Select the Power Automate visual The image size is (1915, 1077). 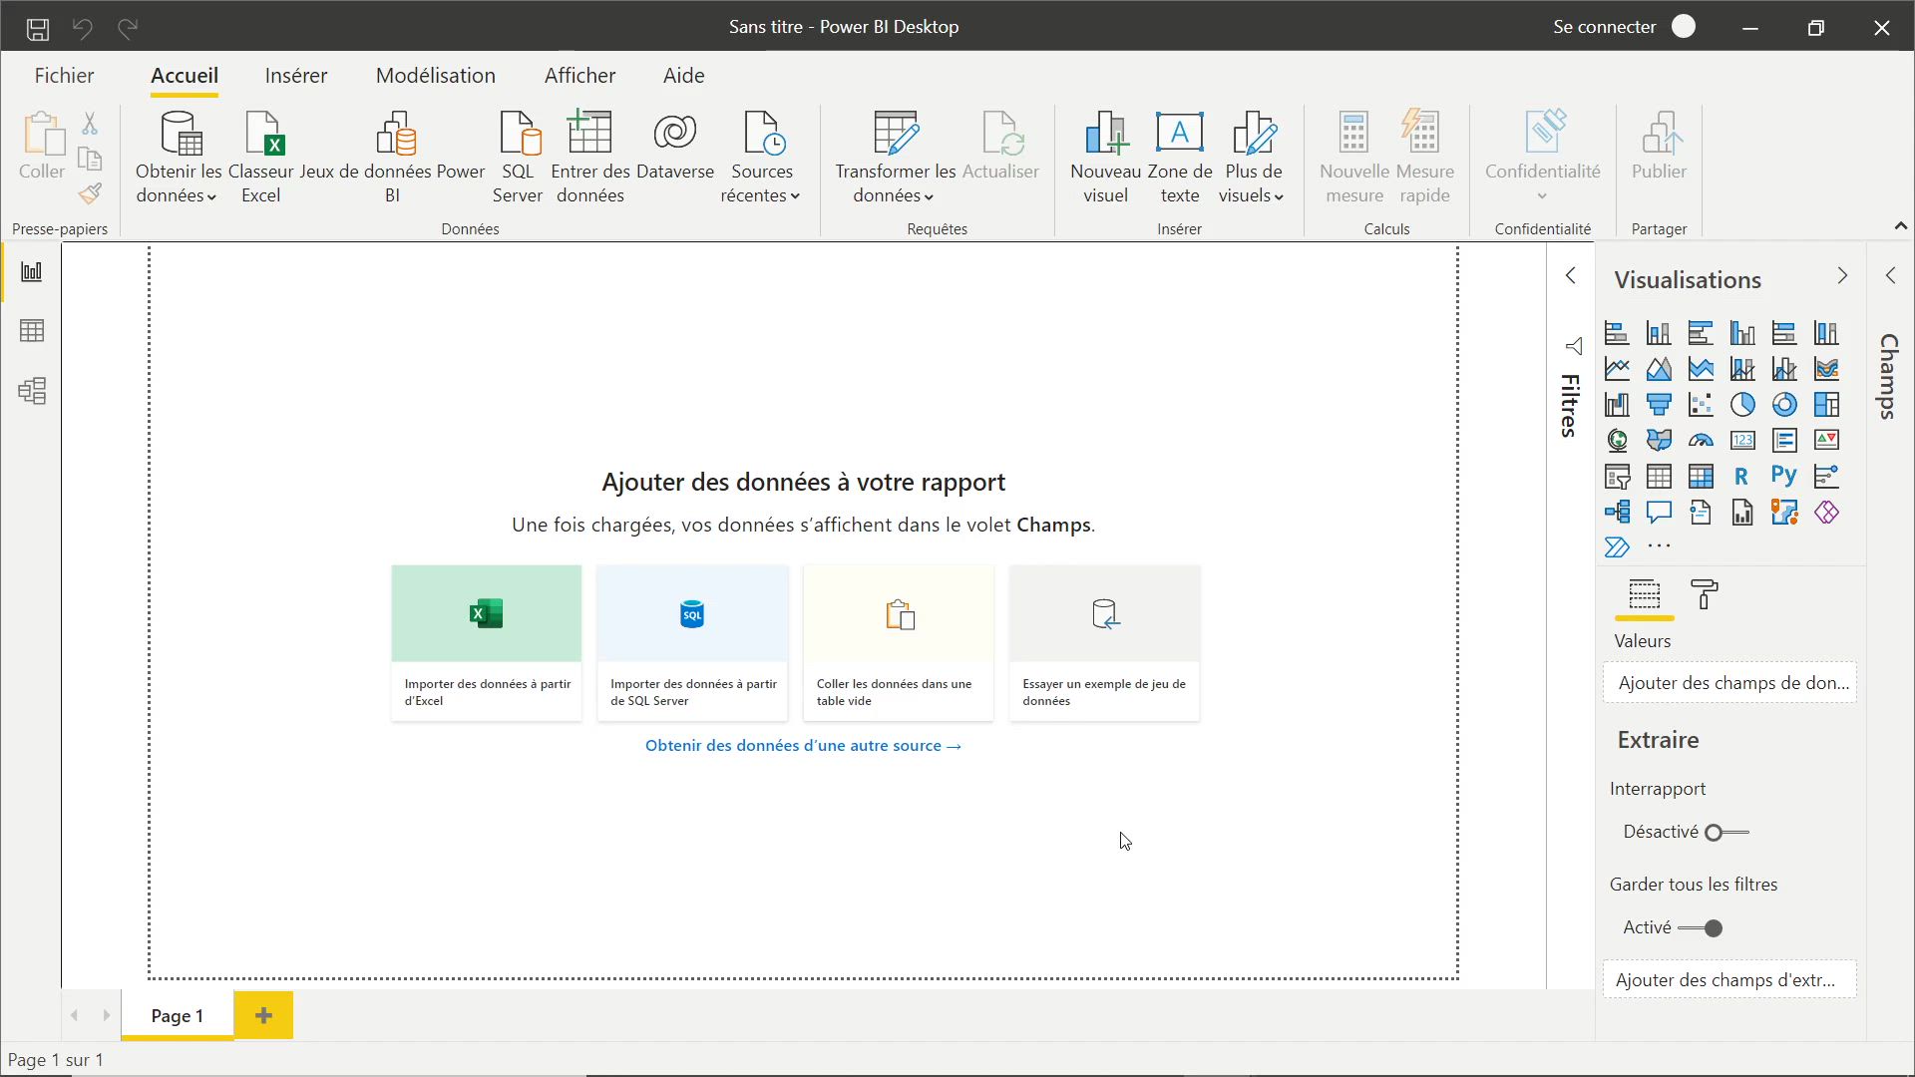tap(1617, 546)
